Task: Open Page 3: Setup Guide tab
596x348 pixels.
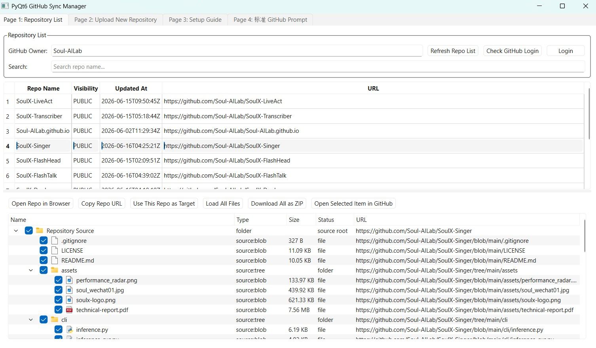Action: point(195,20)
